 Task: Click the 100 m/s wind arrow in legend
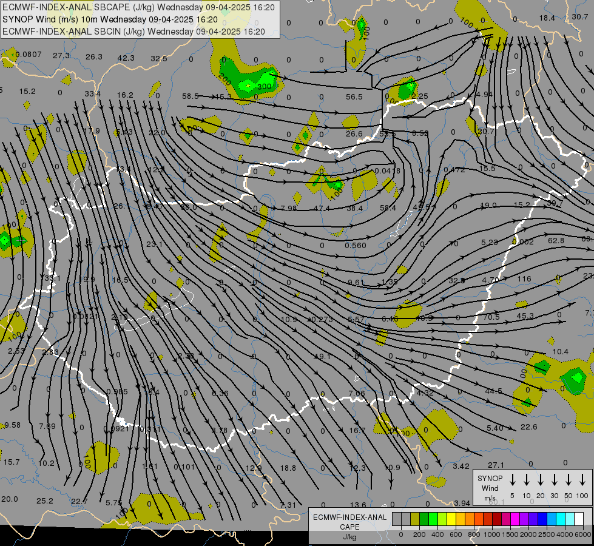click(x=582, y=480)
